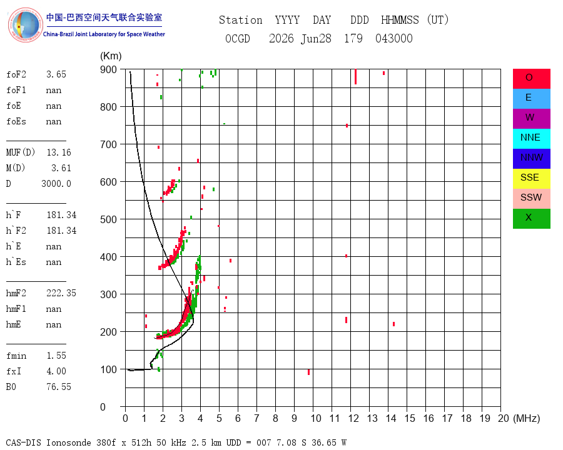The width and height of the screenshot is (563, 450).
Task: Click the fxI value 4.00
Action: [x=56, y=371]
